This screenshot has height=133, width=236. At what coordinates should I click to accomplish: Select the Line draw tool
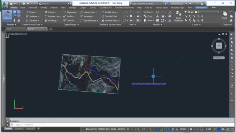[x=125, y=12]
